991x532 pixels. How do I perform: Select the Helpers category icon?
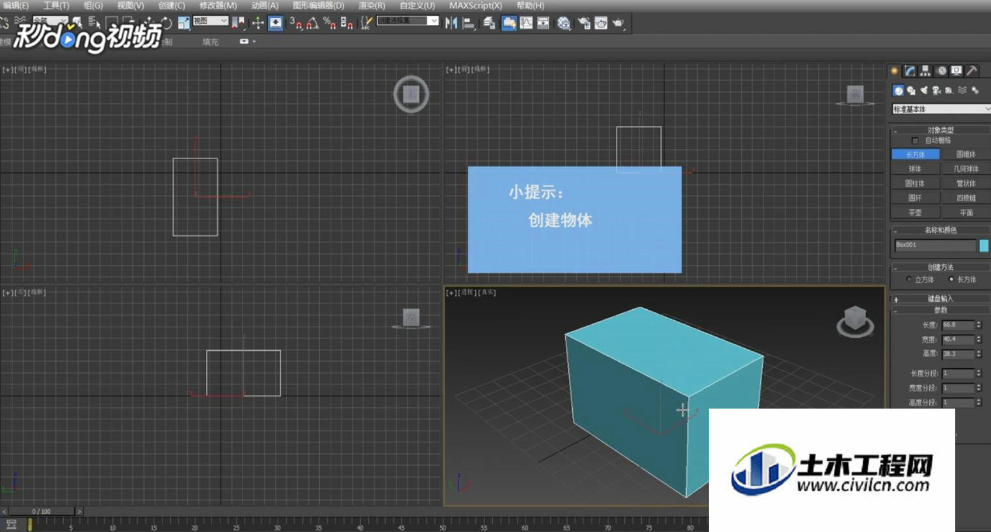pyautogui.click(x=949, y=90)
